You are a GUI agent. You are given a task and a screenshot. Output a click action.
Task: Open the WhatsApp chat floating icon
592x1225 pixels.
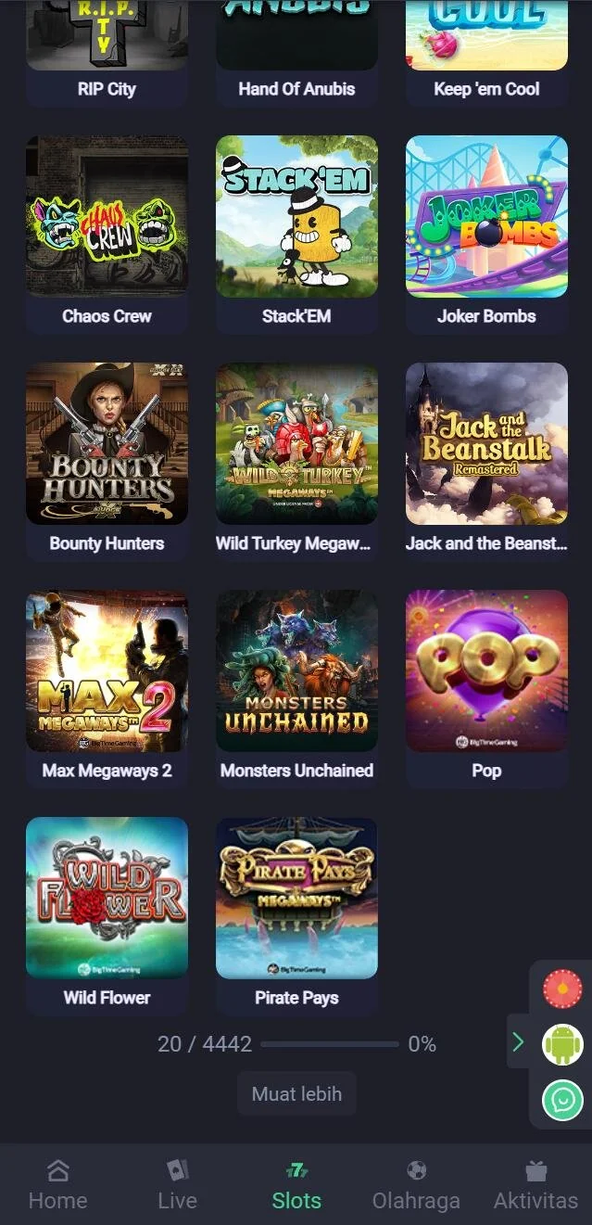point(562,1100)
